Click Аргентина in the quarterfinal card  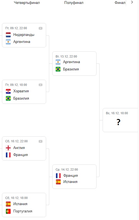click(x=22, y=42)
